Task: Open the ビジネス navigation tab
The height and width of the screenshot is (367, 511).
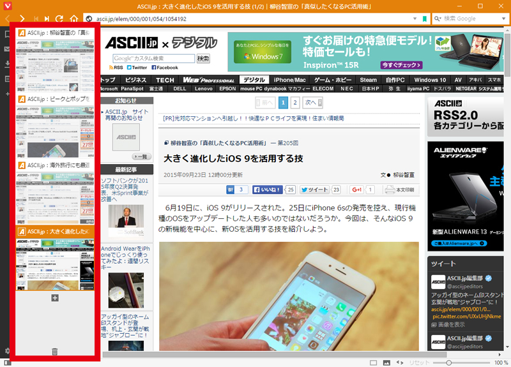Action: 135,80
